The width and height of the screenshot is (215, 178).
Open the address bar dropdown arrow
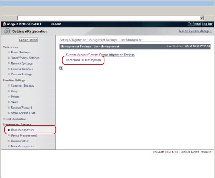pyautogui.click(x=202, y=18)
